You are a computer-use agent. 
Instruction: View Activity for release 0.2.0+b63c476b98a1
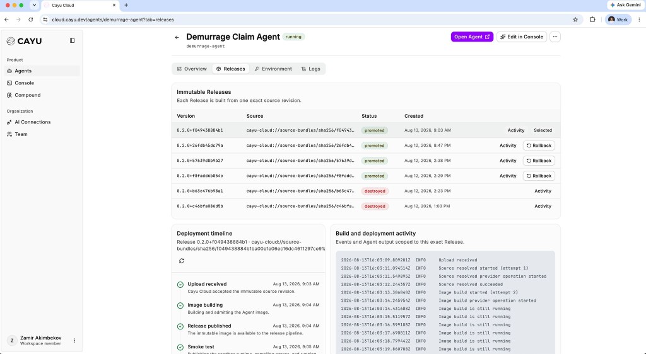pos(543,191)
